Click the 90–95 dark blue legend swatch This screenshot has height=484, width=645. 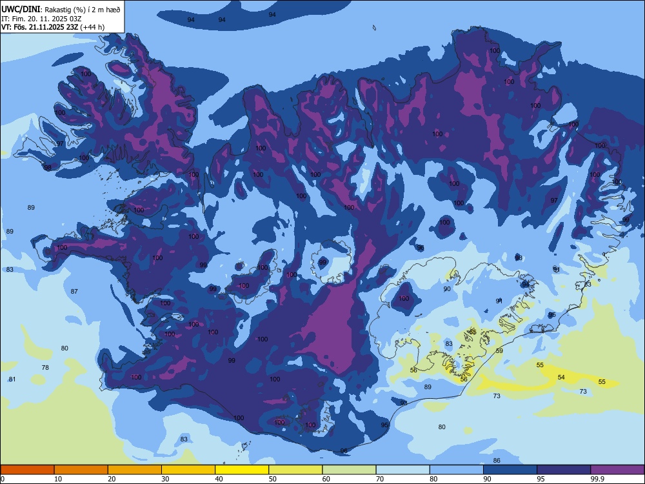pos(510,470)
